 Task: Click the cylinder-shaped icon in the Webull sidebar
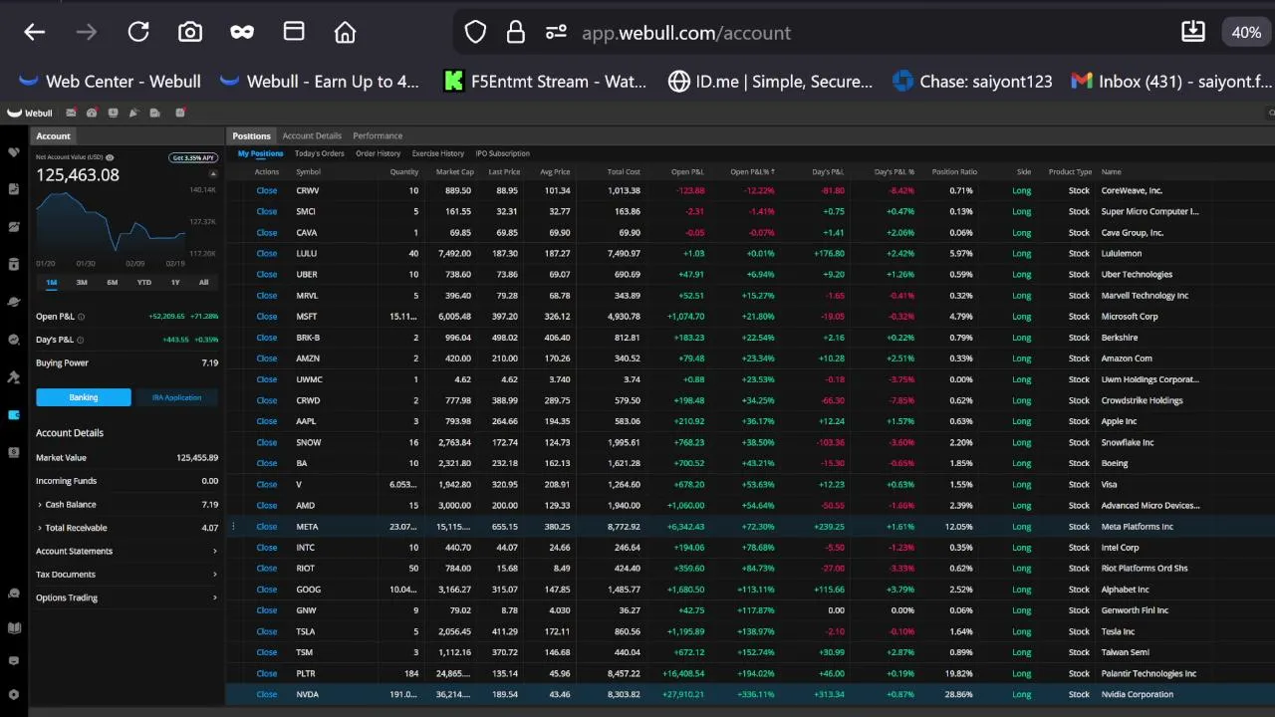tap(14, 264)
